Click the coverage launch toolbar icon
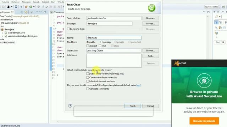Image resolution: width=227 pixels, height=127 pixels. point(9,7)
